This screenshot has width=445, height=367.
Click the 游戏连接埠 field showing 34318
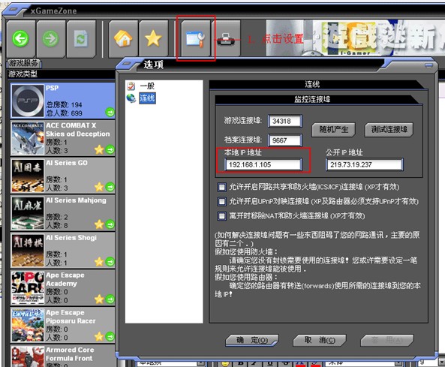click(x=284, y=121)
